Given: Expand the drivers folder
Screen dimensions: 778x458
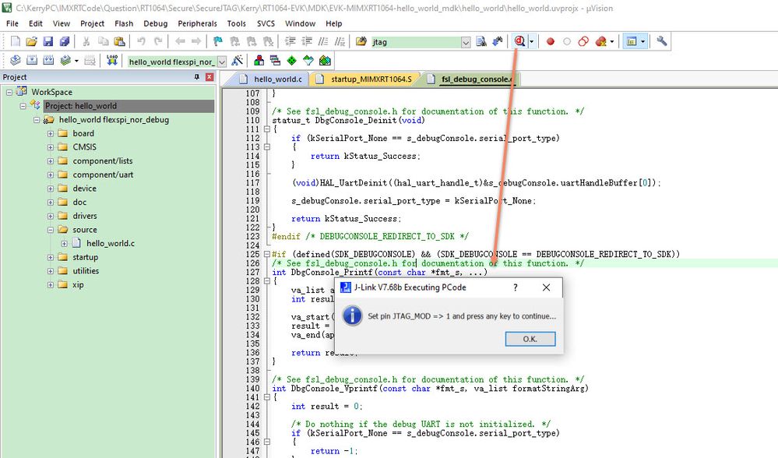Looking at the screenshot, I should click(51, 217).
